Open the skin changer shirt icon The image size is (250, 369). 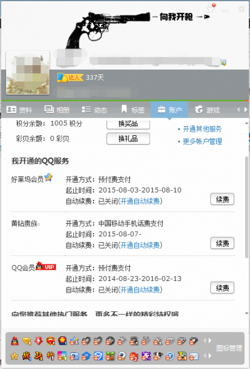[211, 8]
